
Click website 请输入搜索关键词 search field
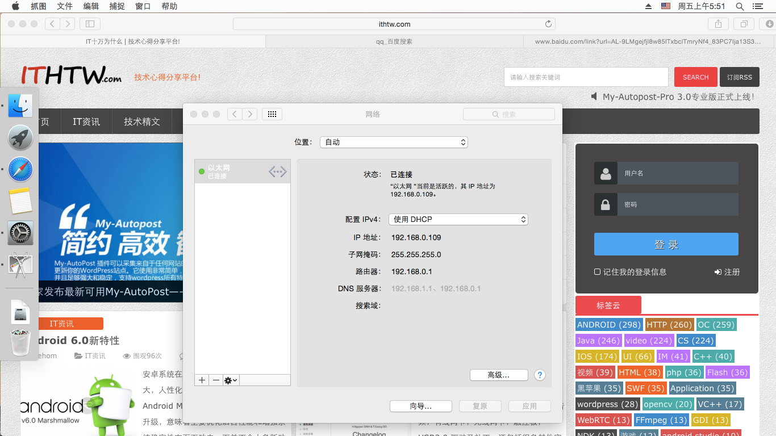pyautogui.click(x=586, y=77)
